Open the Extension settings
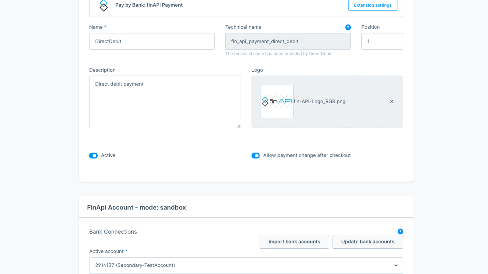Image resolution: width=488 pixels, height=274 pixels. coord(373,5)
